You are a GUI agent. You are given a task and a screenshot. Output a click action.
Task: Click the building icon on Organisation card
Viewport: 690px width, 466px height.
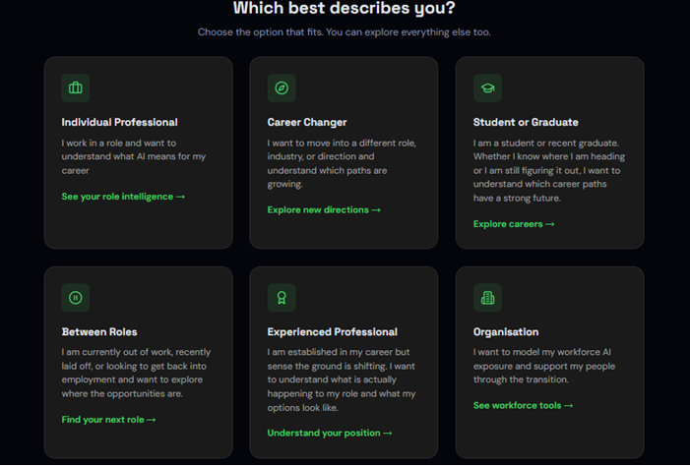click(487, 298)
